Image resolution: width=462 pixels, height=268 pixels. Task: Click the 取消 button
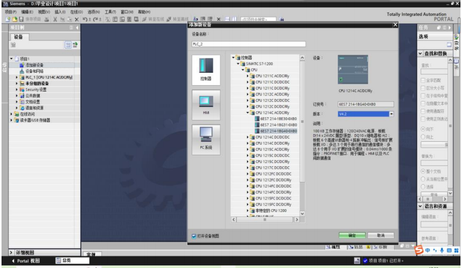pyautogui.click(x=381, y=236)
